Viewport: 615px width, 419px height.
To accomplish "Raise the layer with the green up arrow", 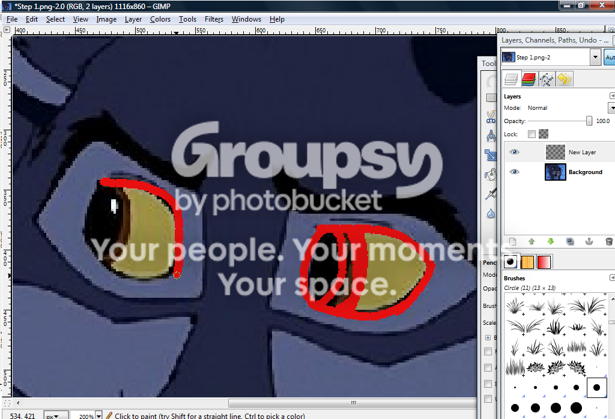I will point(532,241).
